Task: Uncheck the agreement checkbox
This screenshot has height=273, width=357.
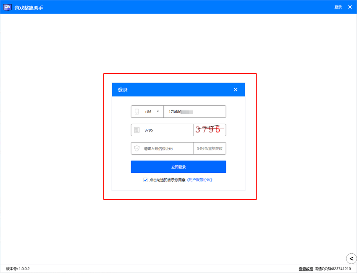Action: pos(145,180)
